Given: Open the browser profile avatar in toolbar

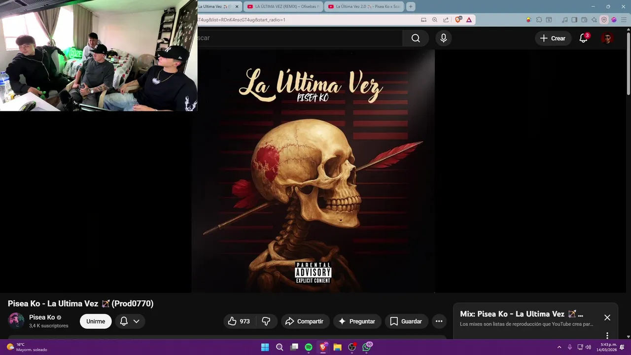Looking at the screenshot, I should (x=614, y=20).
